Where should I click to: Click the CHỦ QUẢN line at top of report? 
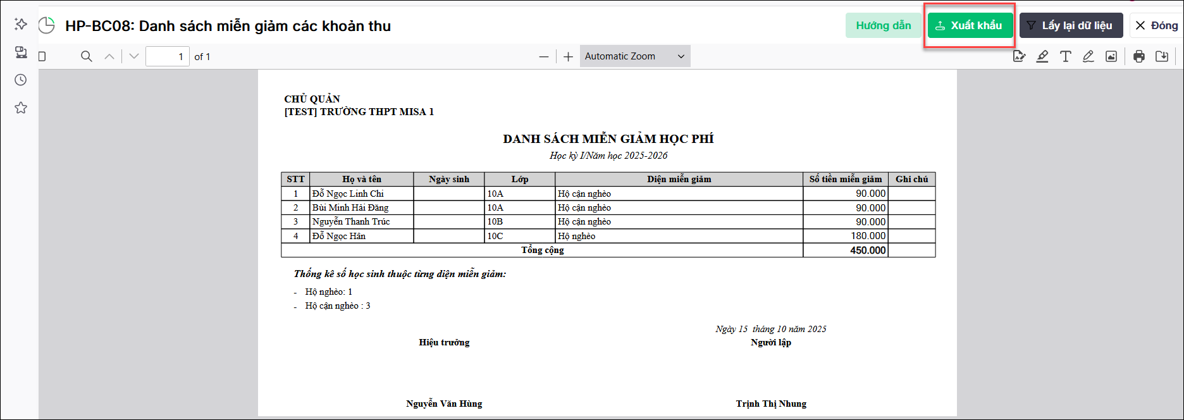[312, 99]
